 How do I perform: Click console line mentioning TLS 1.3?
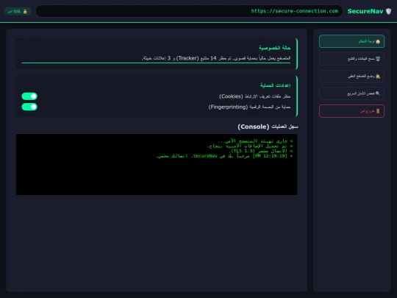(261, 151)
